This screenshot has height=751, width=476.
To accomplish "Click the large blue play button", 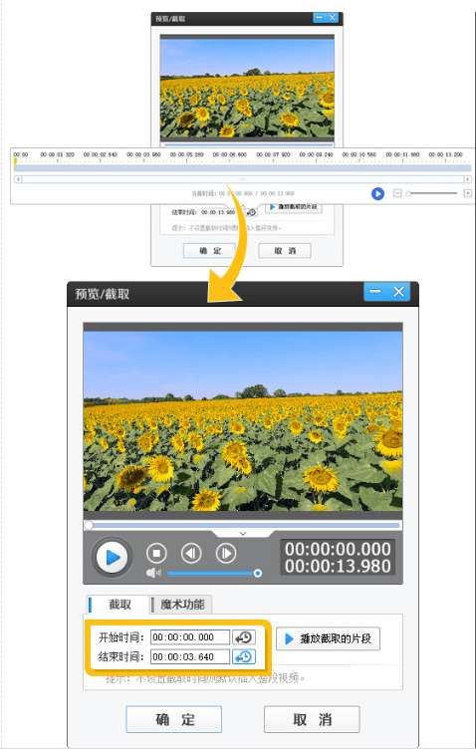I will coord(112,557).
